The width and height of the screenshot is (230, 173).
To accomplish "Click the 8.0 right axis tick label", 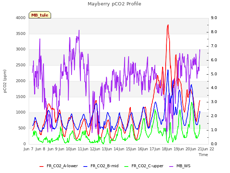I will coord(214,32).
